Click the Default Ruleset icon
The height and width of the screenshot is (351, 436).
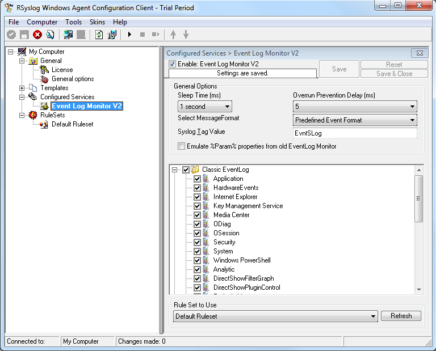[x=44, y=124]
